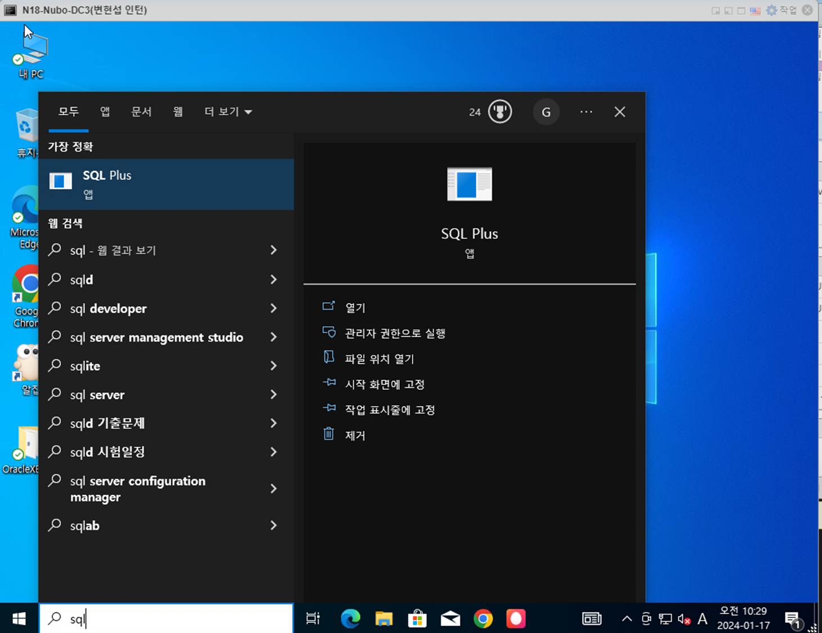Select the Recycle Bin desktop icon
Screen dimensions: 822x633
26,133
